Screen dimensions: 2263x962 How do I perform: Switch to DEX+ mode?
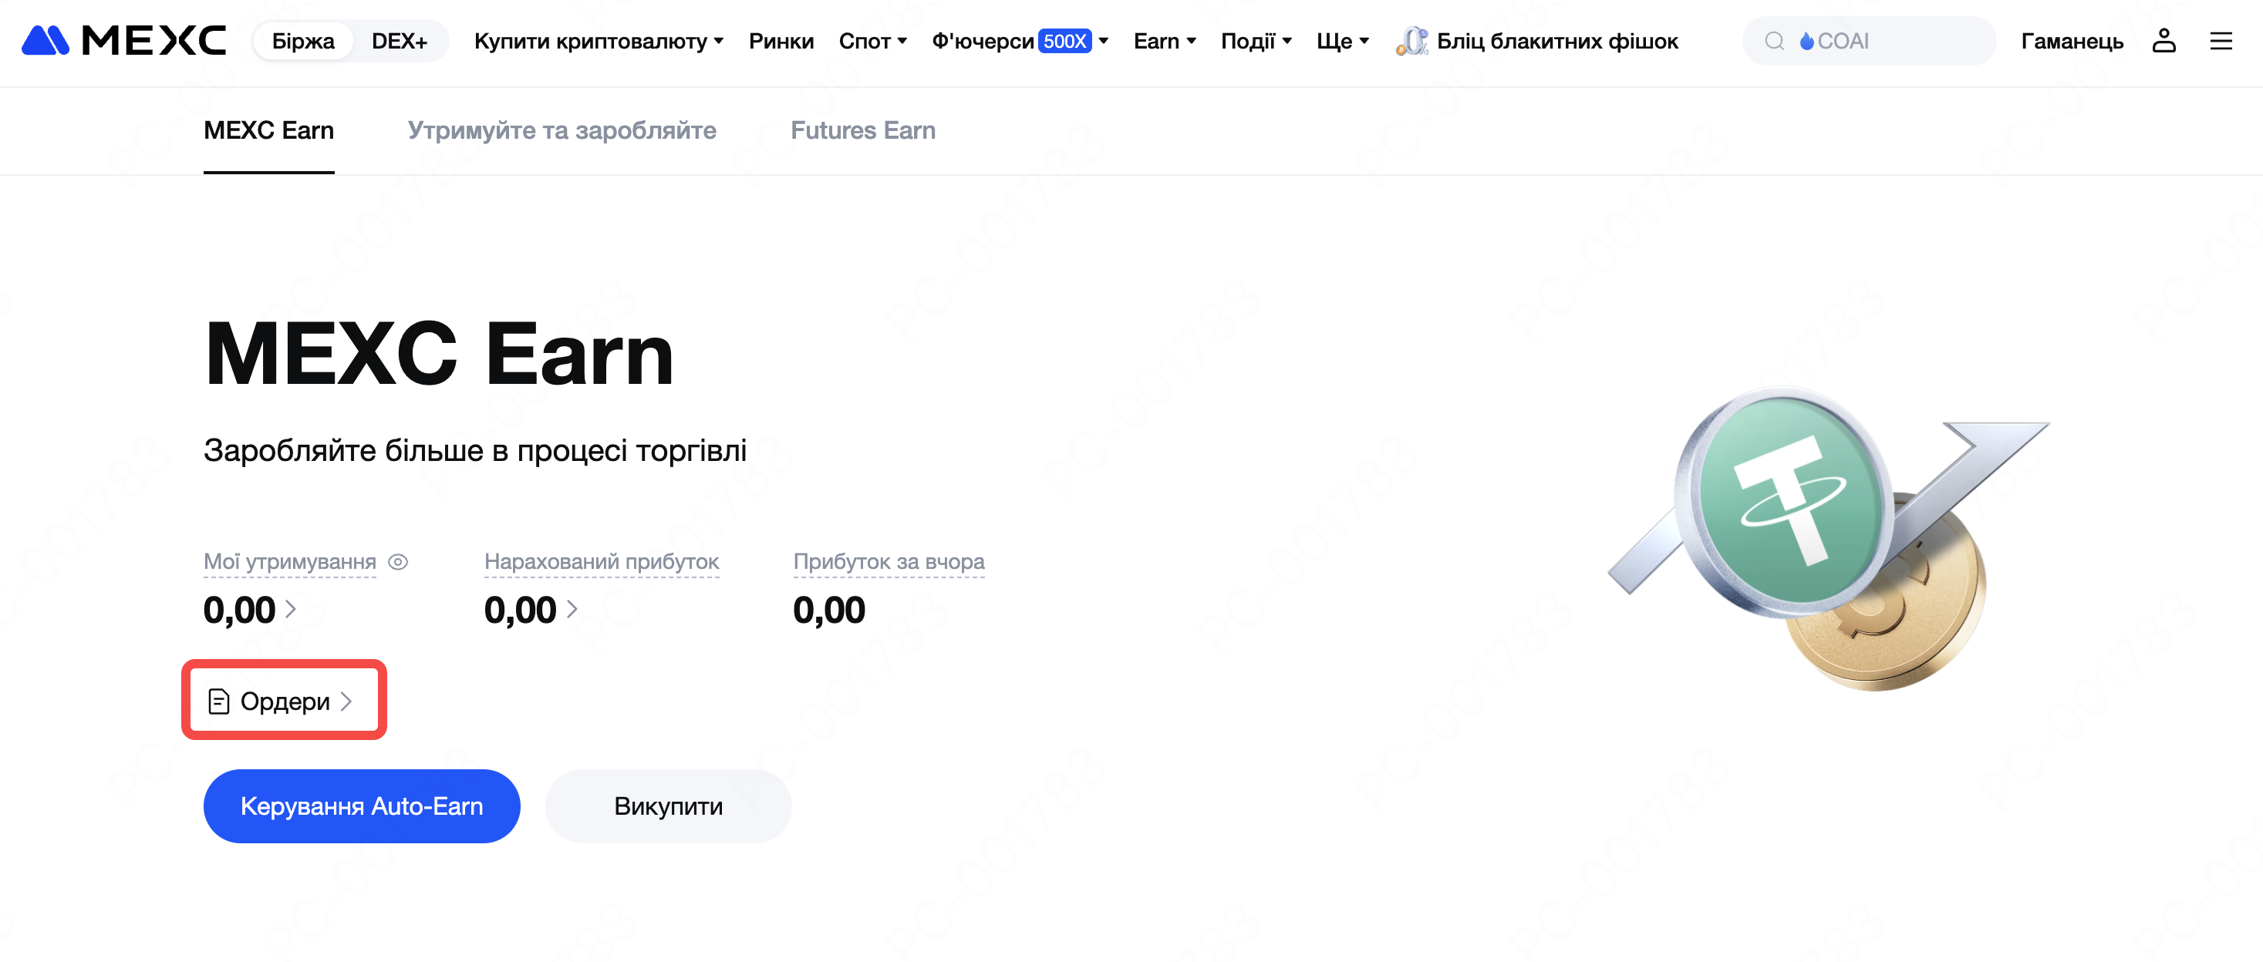coord(399,40)
